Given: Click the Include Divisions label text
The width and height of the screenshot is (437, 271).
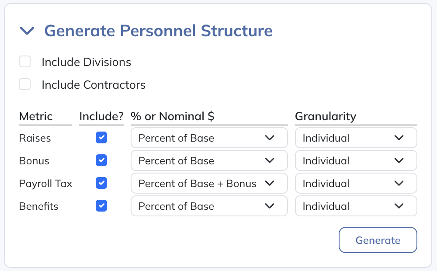Looking at the screenshot, I should 87,62.
